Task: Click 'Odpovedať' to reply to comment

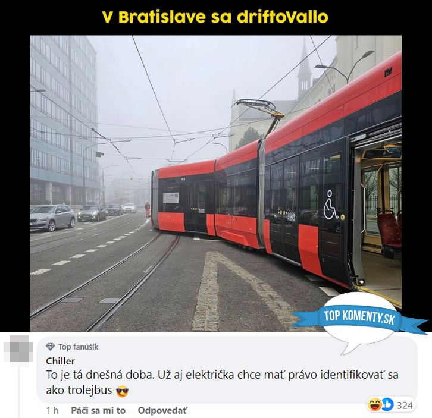Action: 162,410
